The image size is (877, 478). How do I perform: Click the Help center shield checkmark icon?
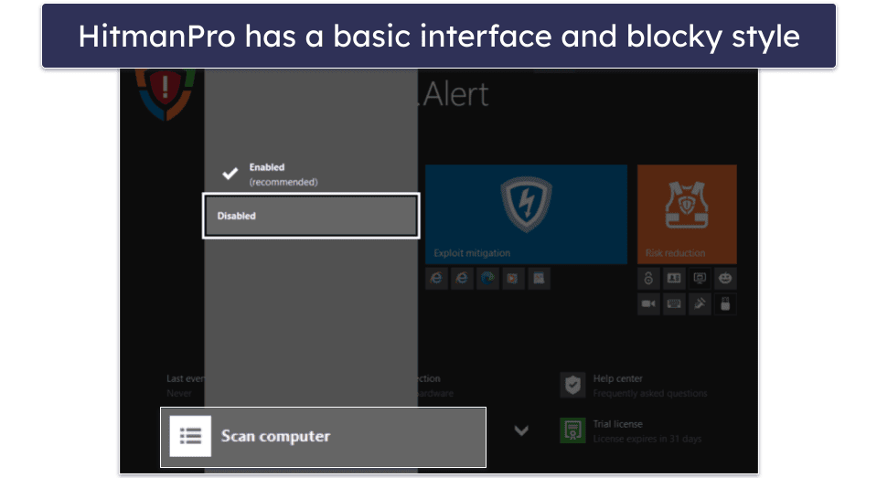tap(572, 385)
